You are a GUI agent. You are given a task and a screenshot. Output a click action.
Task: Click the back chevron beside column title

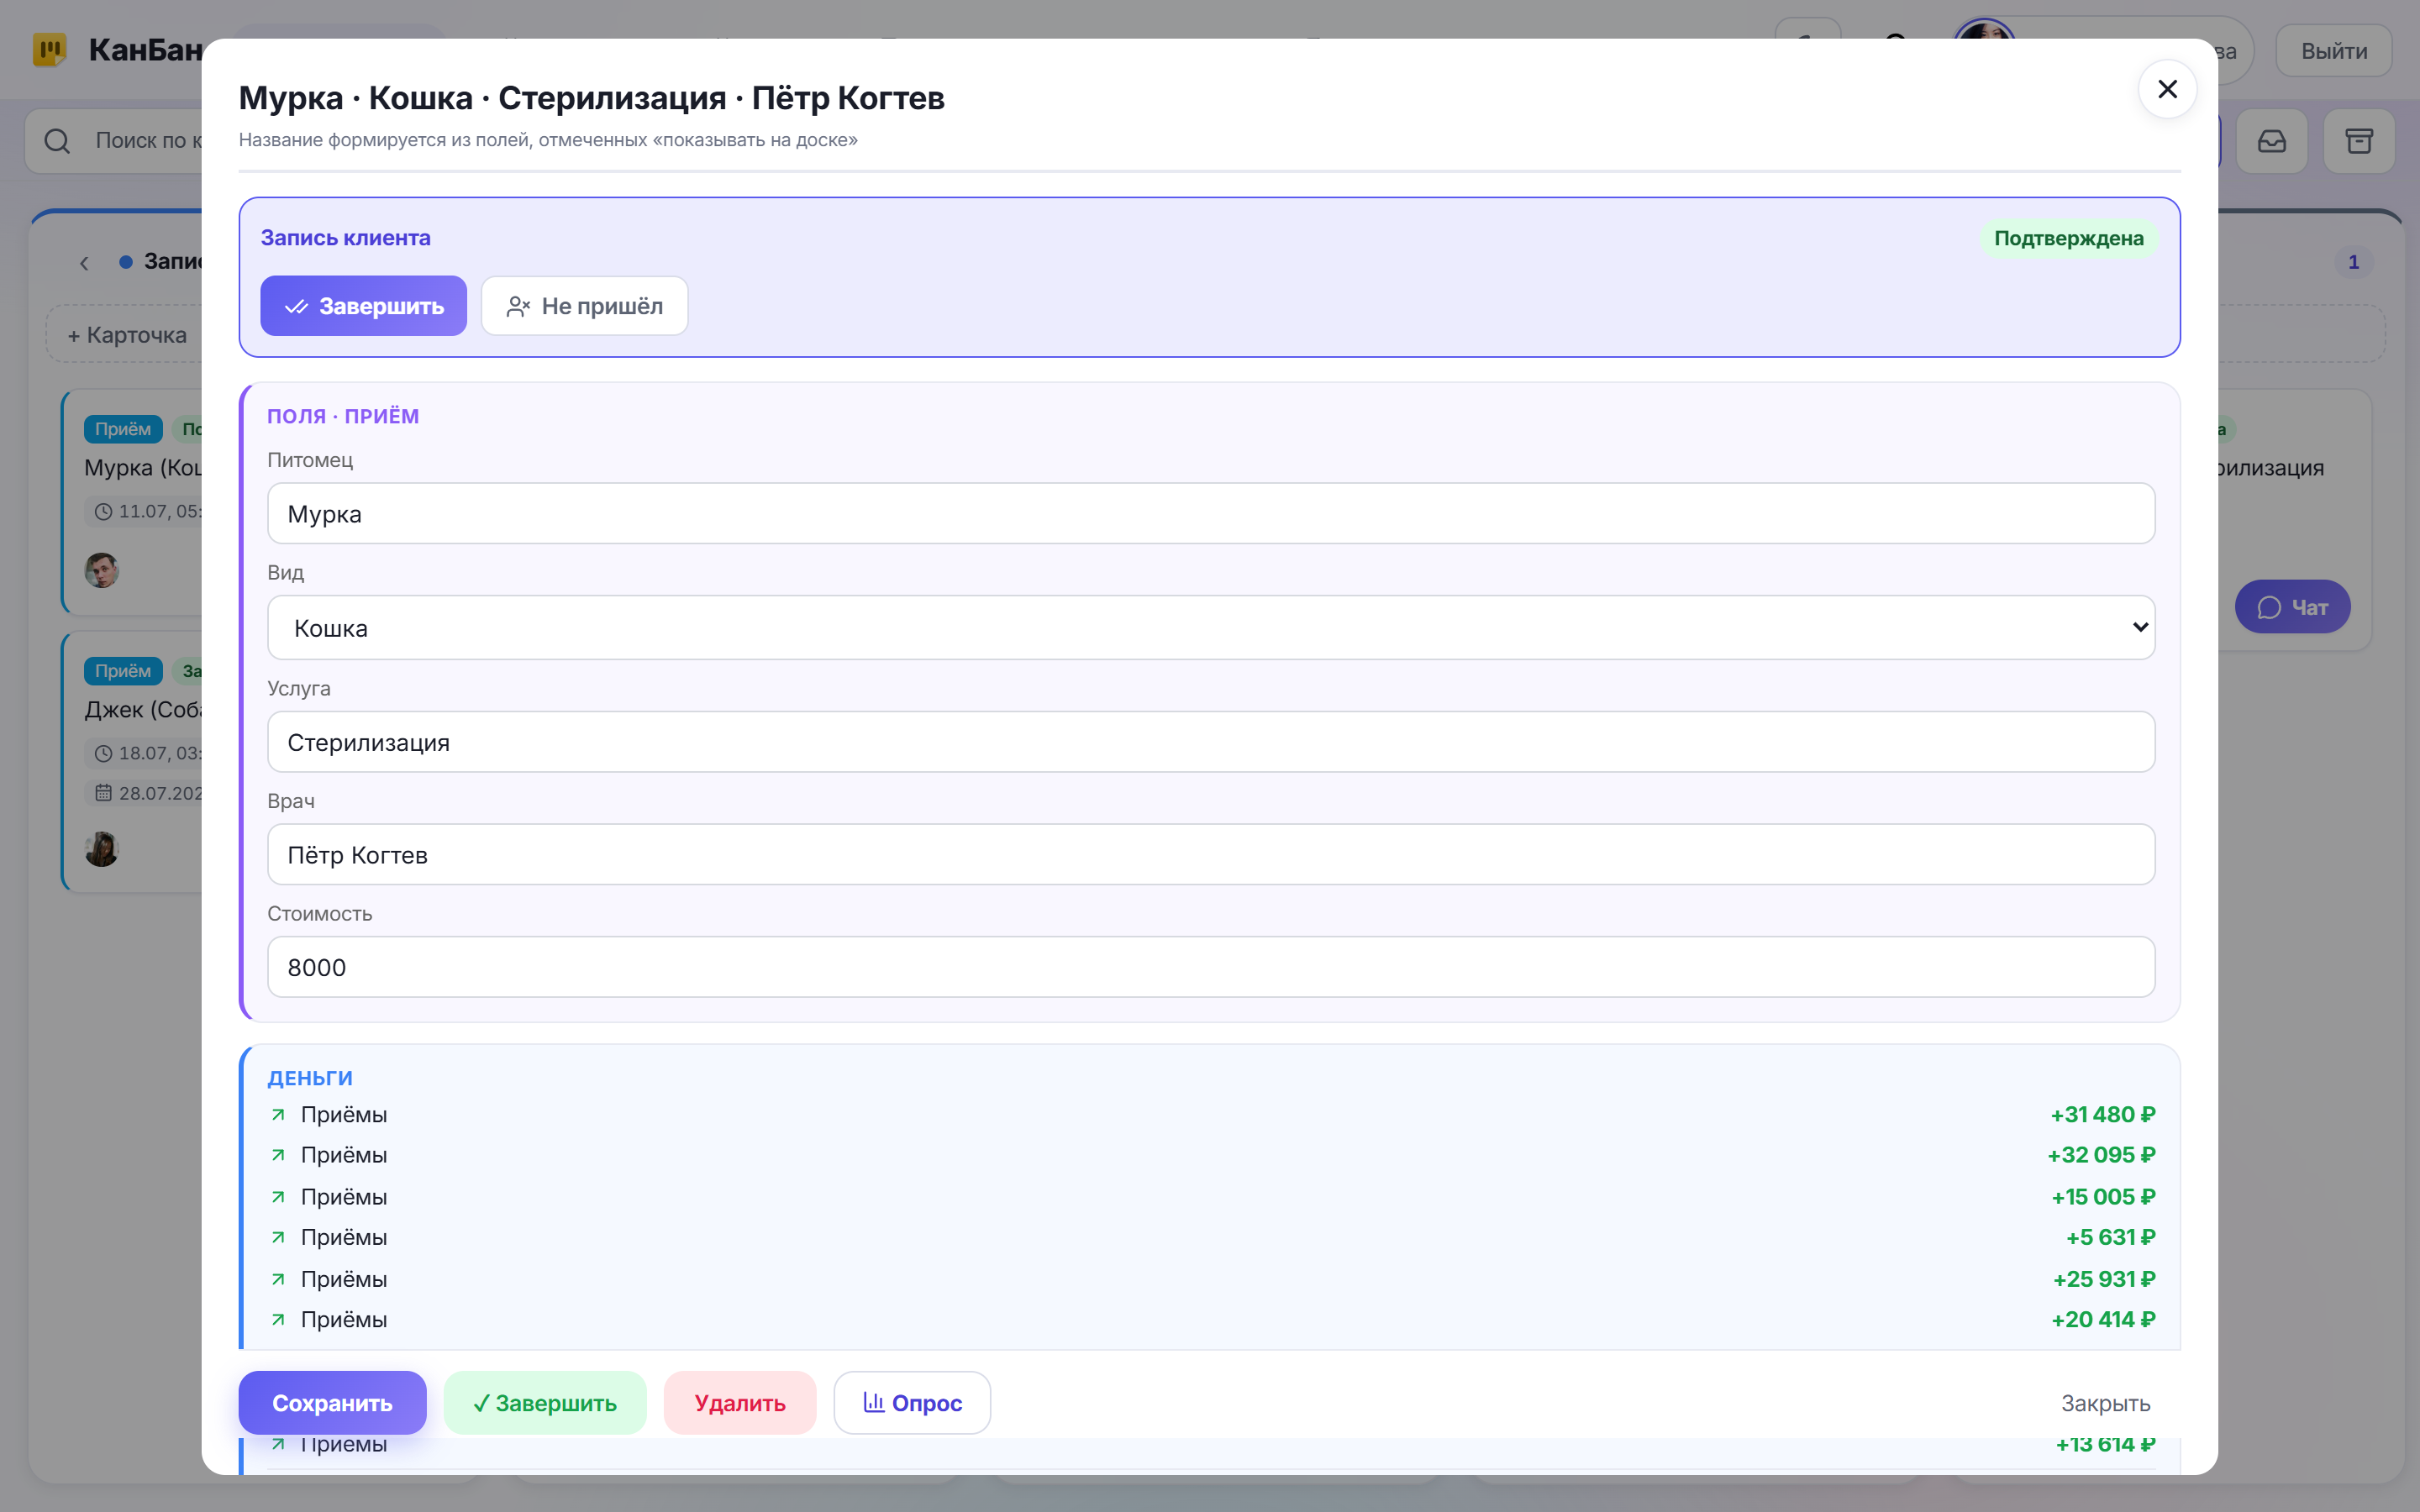(x=84, y=263)
